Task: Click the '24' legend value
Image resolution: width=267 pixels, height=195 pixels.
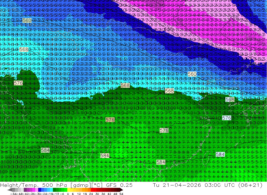Action: tap(91, 194)
